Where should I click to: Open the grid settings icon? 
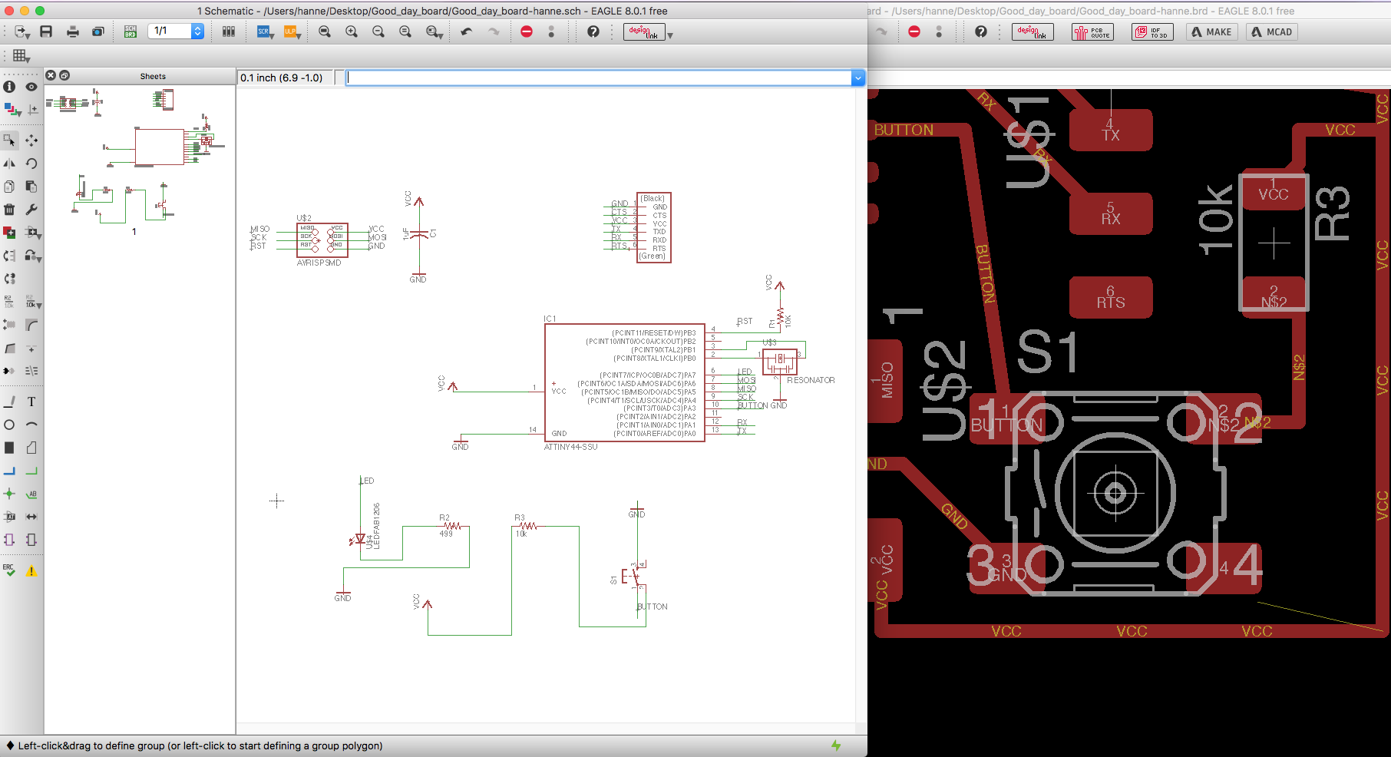point(21,56)
